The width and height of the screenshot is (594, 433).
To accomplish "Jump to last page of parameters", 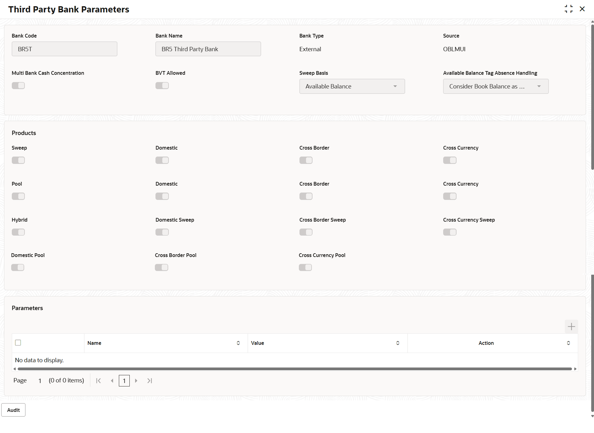I will coord(150,381).
